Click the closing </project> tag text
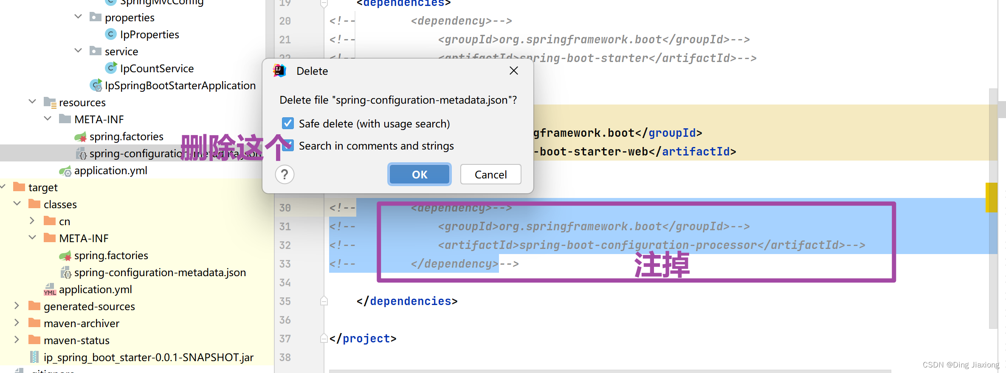Image resolution: width=1006 pixels, height=373 pixels. (363, 339)
